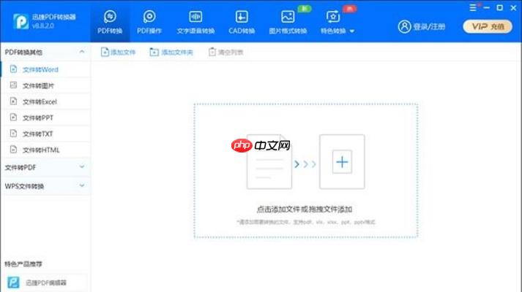The height and width of the screenshot is (292, 522).
Task: Click the 图片格式转换 picture icon
Action: (x=288, y=17)
